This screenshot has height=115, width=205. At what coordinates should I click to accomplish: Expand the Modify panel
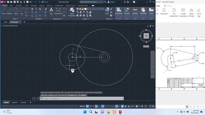(39, 19)
